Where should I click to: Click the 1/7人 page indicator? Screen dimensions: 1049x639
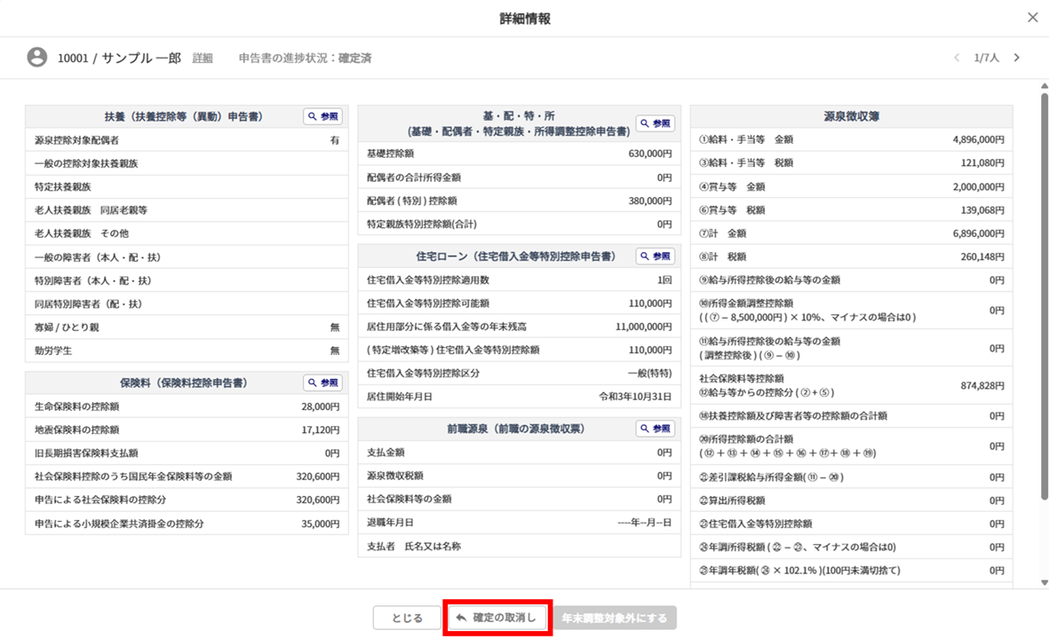pos(986,58)
